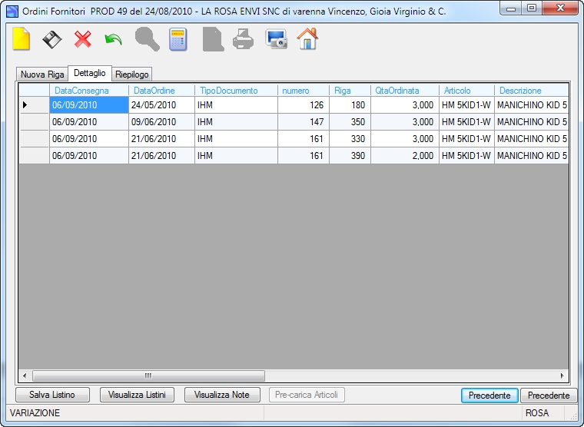584x427 pixels.
Task: Click the gray document page icon
Action: (x=213, y=39)
